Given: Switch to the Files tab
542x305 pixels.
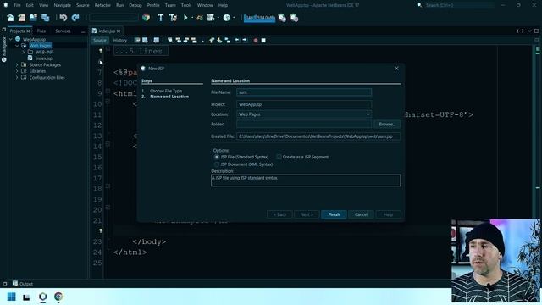Looking at the screenshot, I should point(41,31).
